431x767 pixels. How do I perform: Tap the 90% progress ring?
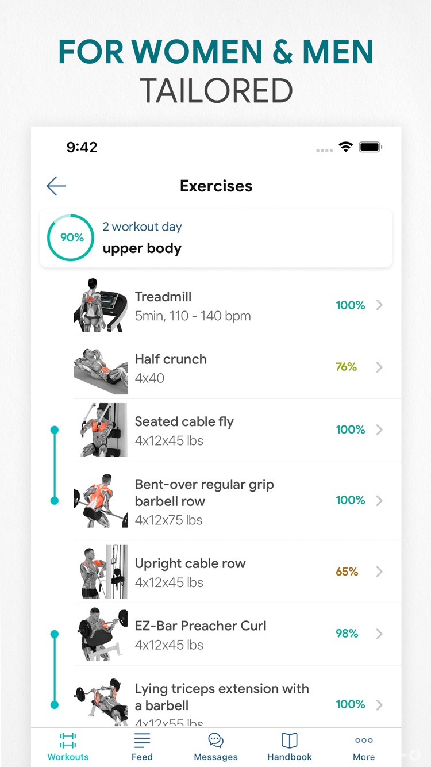pos(70,237)
